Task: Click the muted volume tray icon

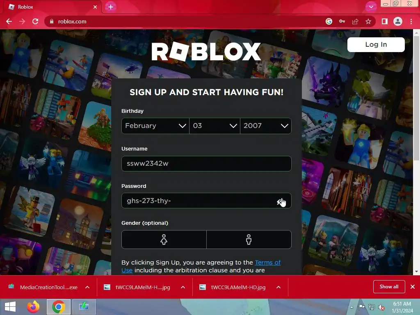Action: tap(381, 307)
